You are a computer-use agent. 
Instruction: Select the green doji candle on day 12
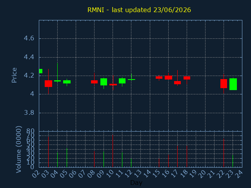pos(131,80)
